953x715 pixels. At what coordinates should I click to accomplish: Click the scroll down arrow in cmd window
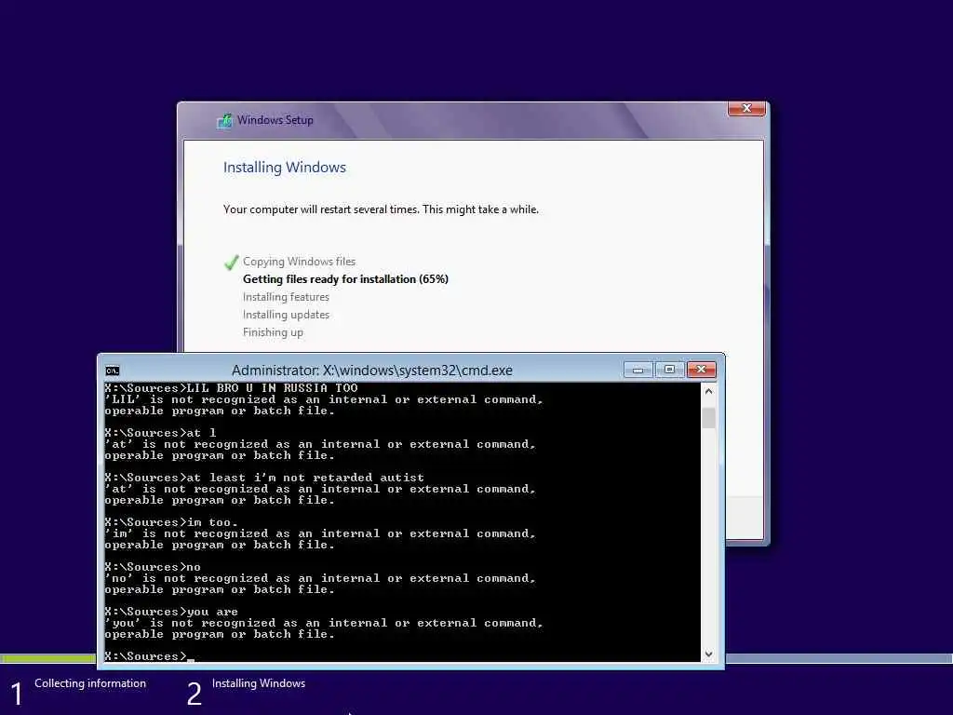tap(708, 654)
